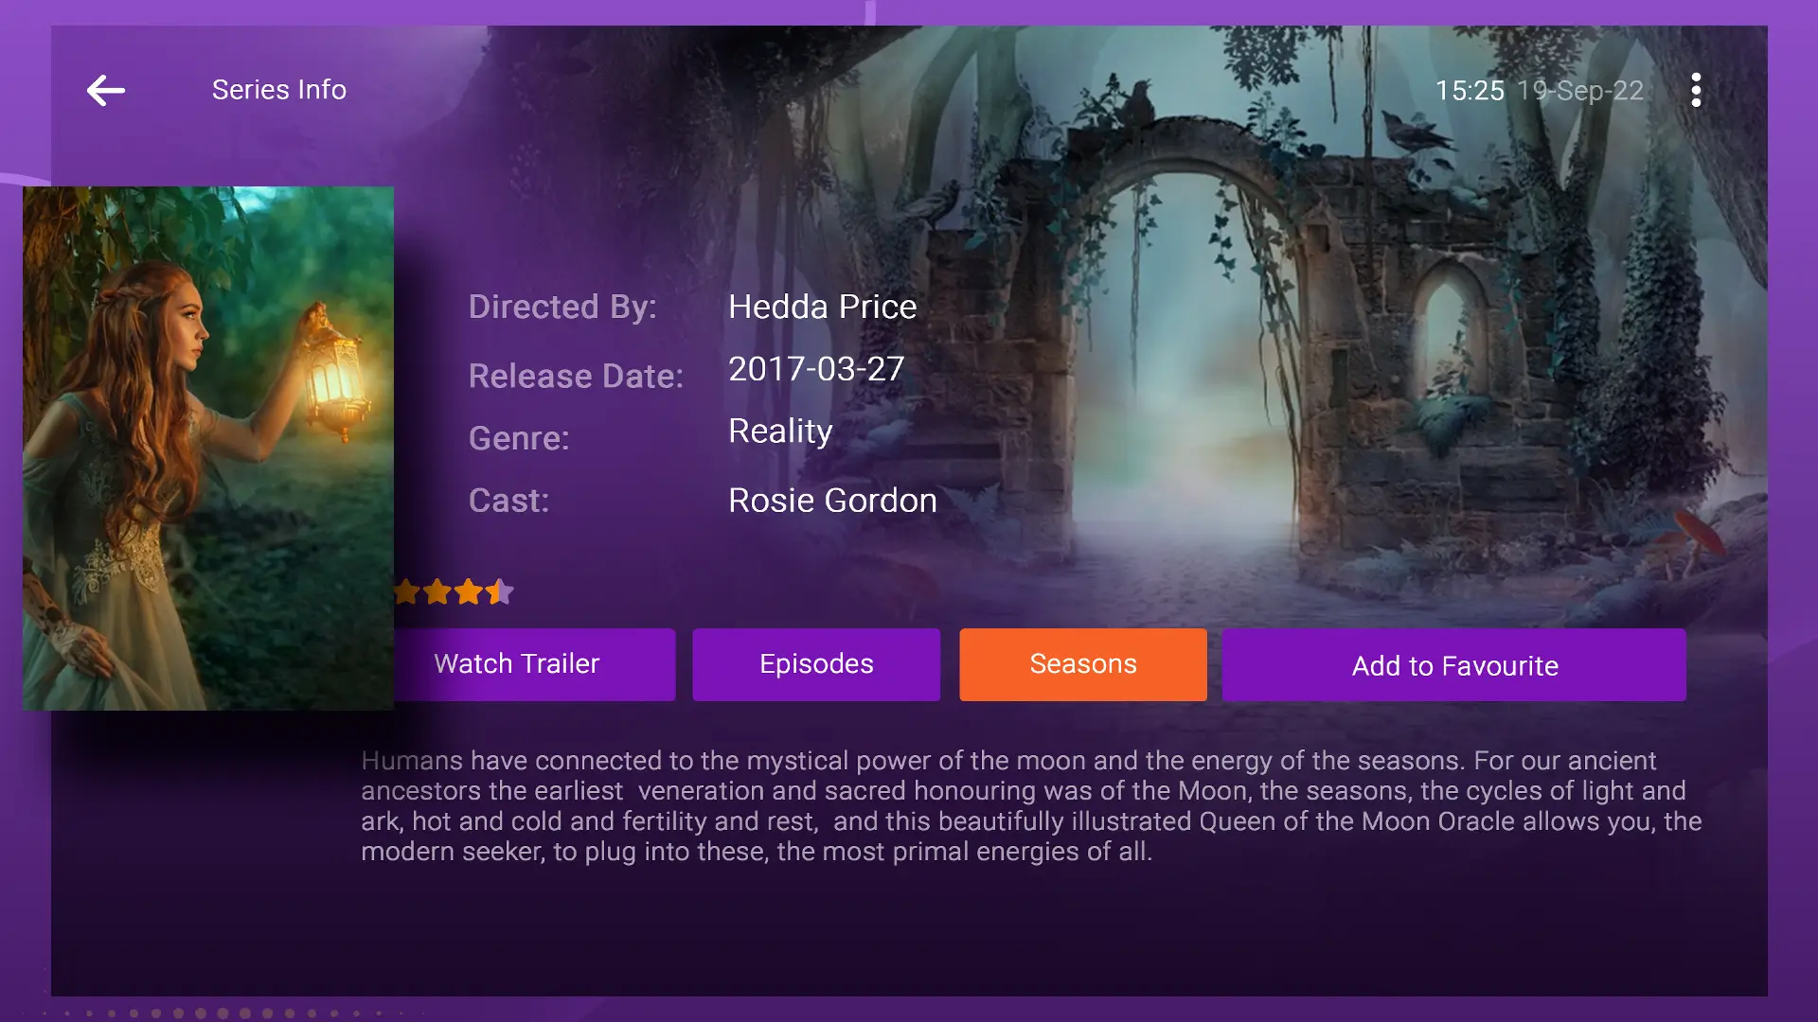Viewport: 1818px width, 1022px height.
Task: Click the Series Info heading
Action: 278,89
